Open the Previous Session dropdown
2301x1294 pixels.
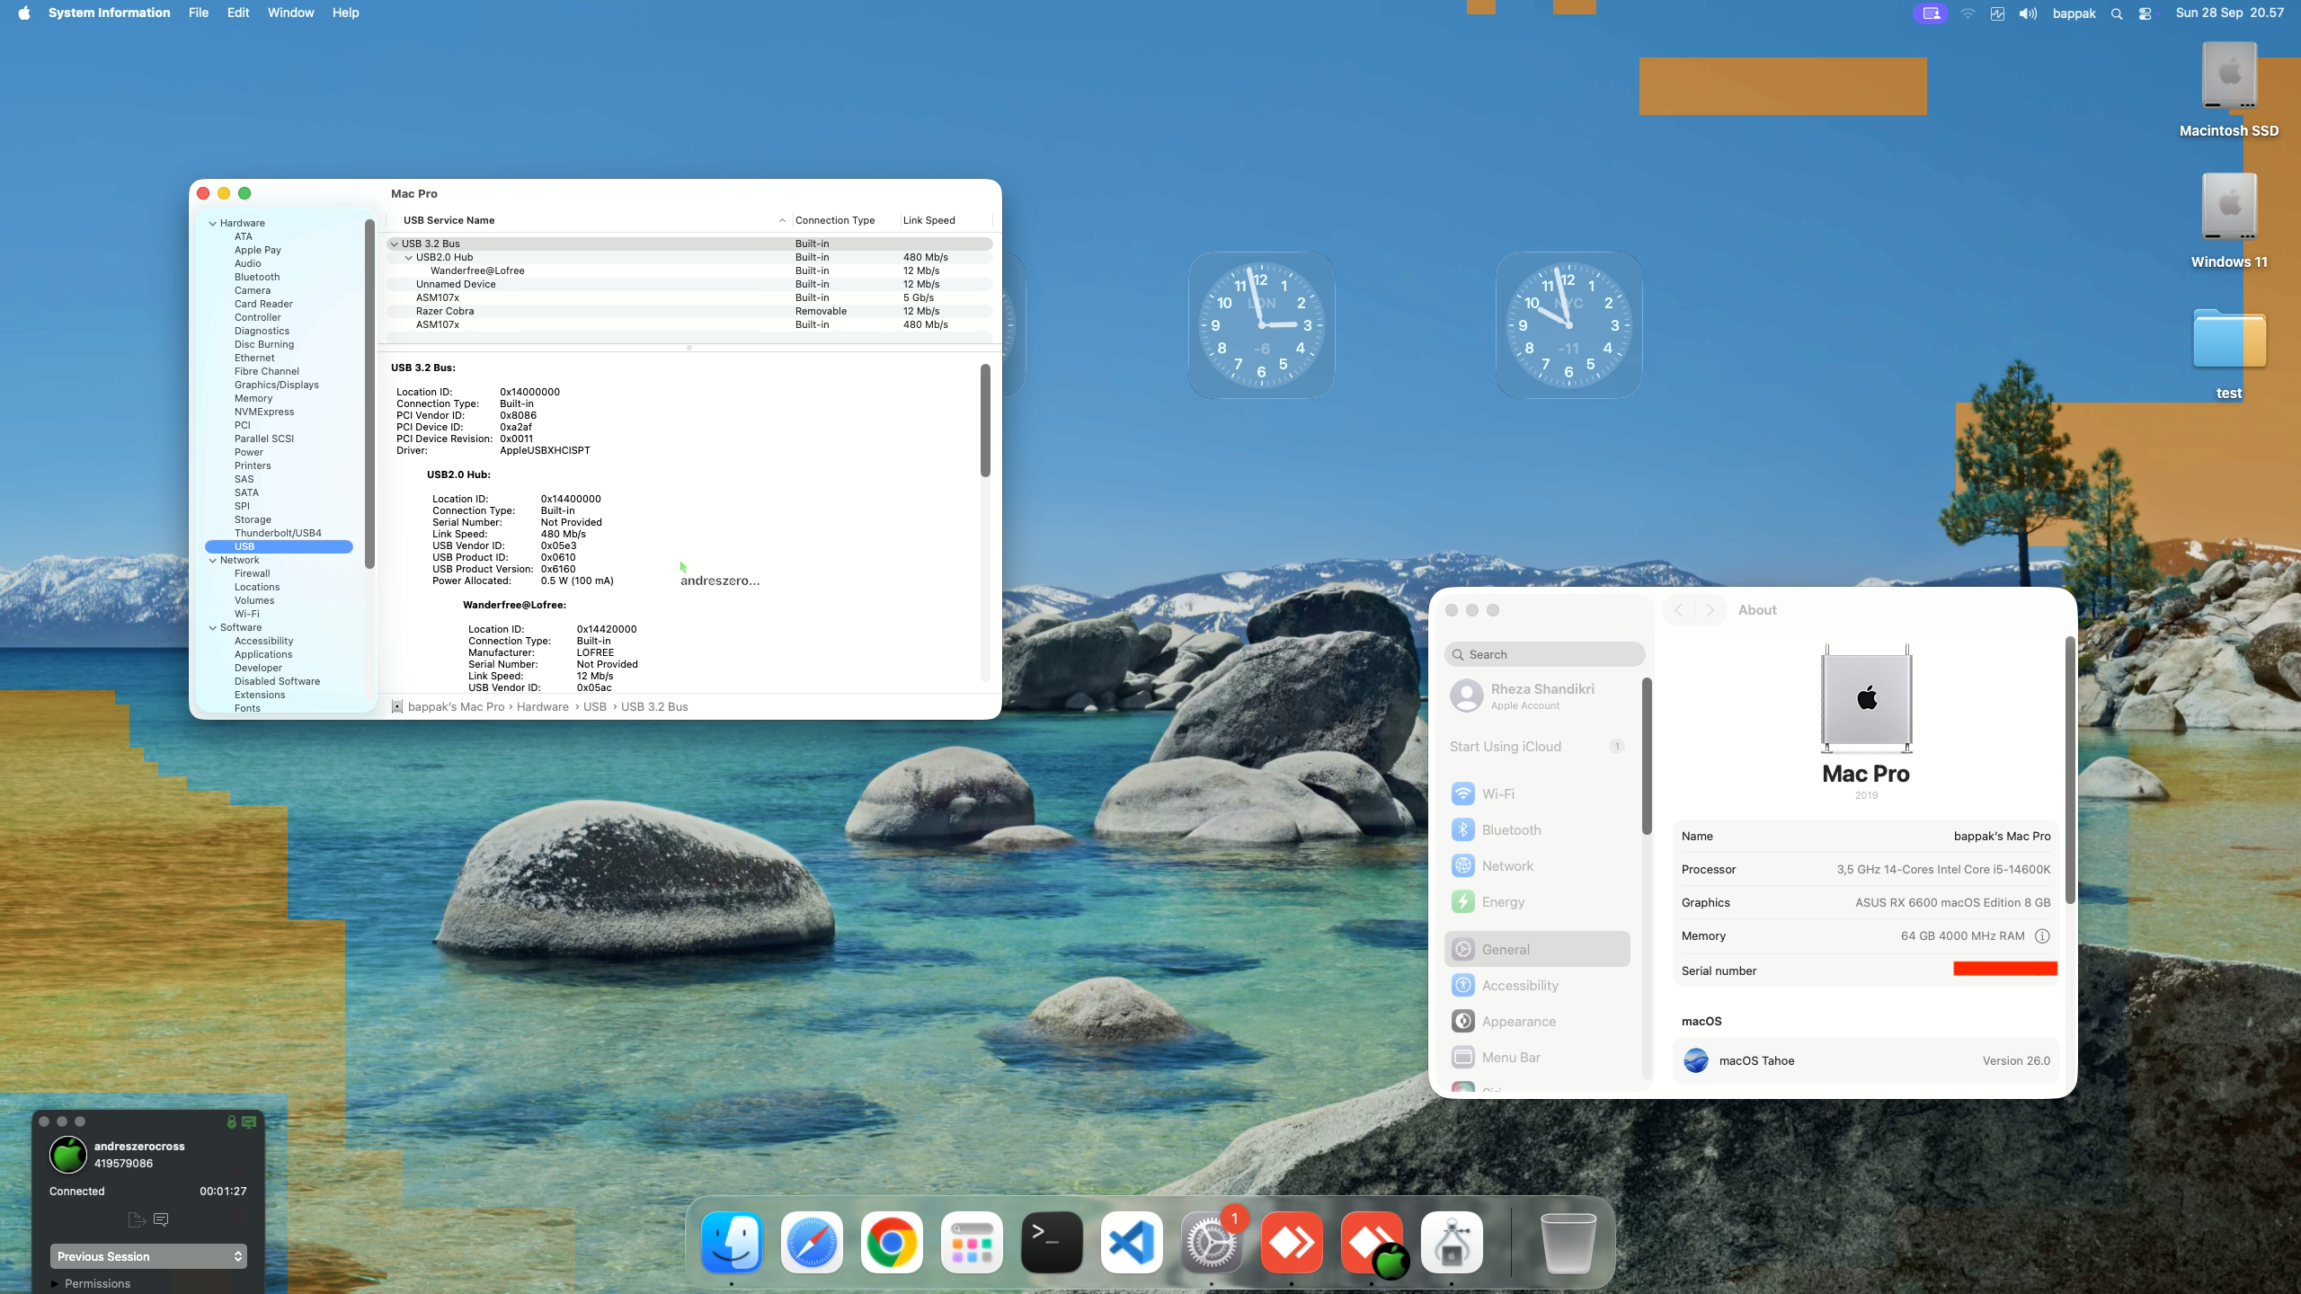(148, 1256)
